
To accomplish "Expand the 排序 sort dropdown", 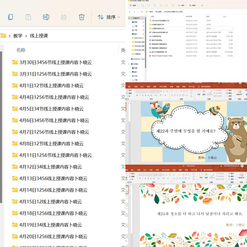I will [x=109, y=17].
